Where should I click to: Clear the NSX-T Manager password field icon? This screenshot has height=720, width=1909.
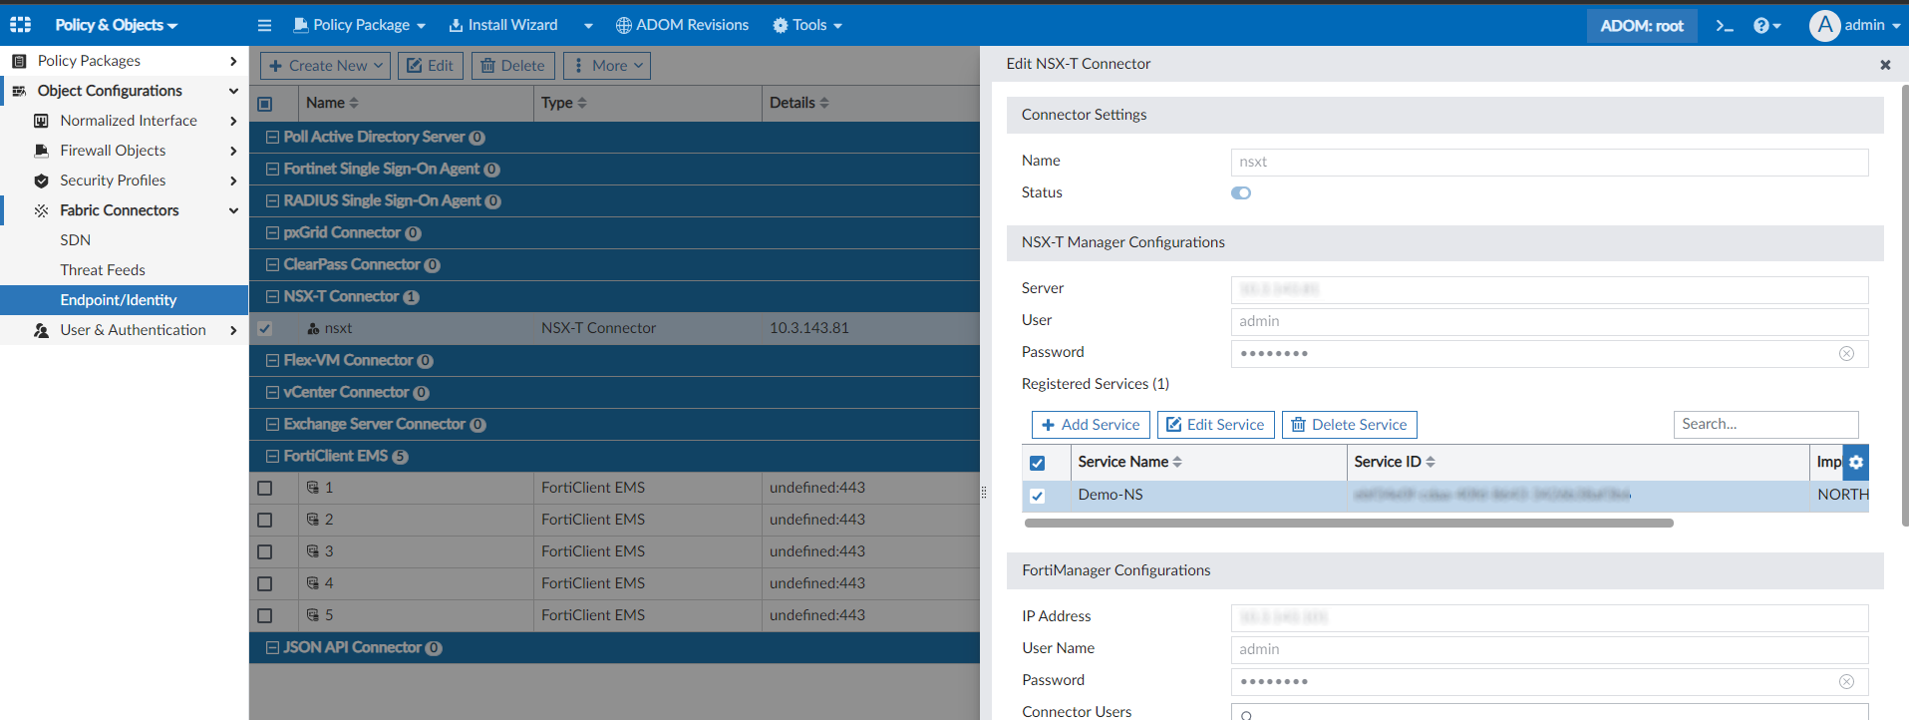[1846, 354]
